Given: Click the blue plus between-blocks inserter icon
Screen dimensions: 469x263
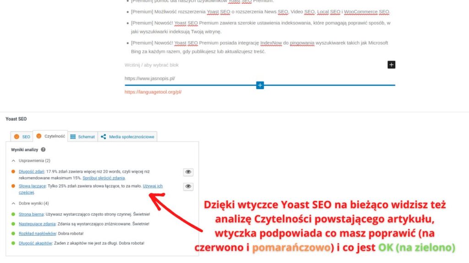Looking at the screenshot, I should (x=260, y=85).
